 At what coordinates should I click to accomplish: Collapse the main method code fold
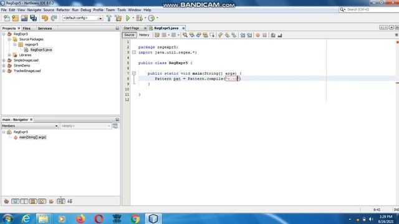point(134,73)
